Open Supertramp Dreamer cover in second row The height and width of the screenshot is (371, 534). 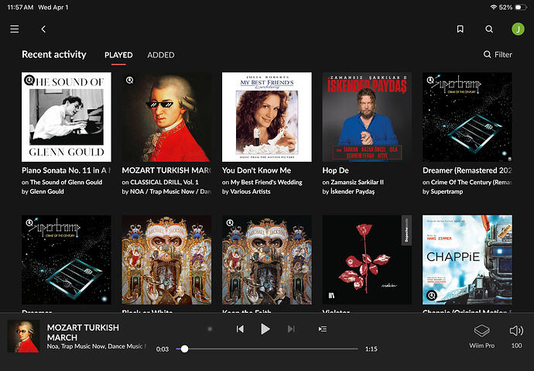(67, 259)
